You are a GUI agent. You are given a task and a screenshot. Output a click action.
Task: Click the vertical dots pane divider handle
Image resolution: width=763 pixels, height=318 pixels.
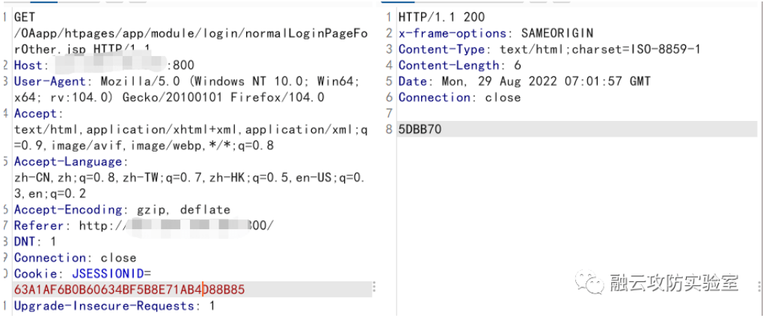click(375, 288)
